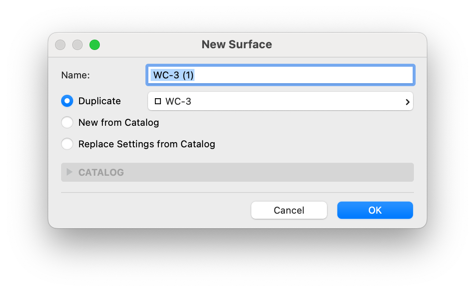Click the gray close window button
The image size is (475, 292).
pyautogui.click(x=60, y=44)
